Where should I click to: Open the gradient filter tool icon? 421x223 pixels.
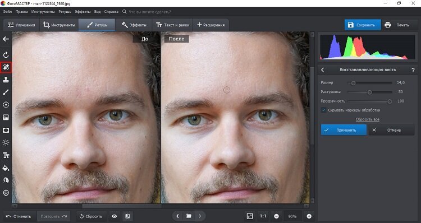click(6, 118)
